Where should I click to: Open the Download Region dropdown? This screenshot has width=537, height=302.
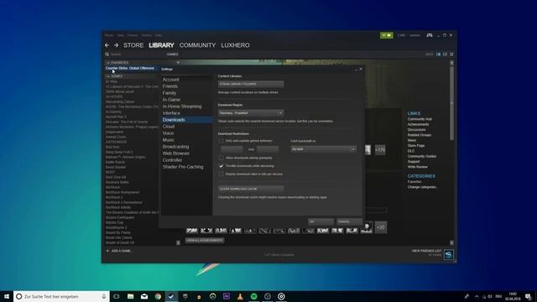coord(251,113)
